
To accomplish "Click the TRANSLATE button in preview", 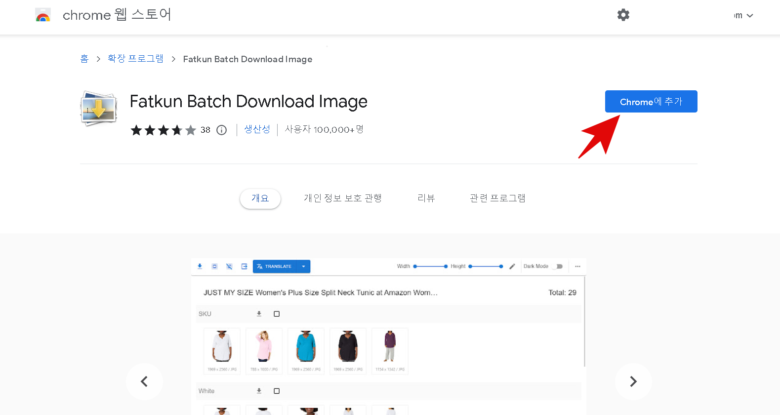I will coord(275,266).
